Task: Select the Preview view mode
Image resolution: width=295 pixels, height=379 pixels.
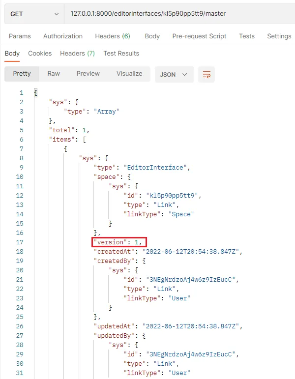Action: 88,74
